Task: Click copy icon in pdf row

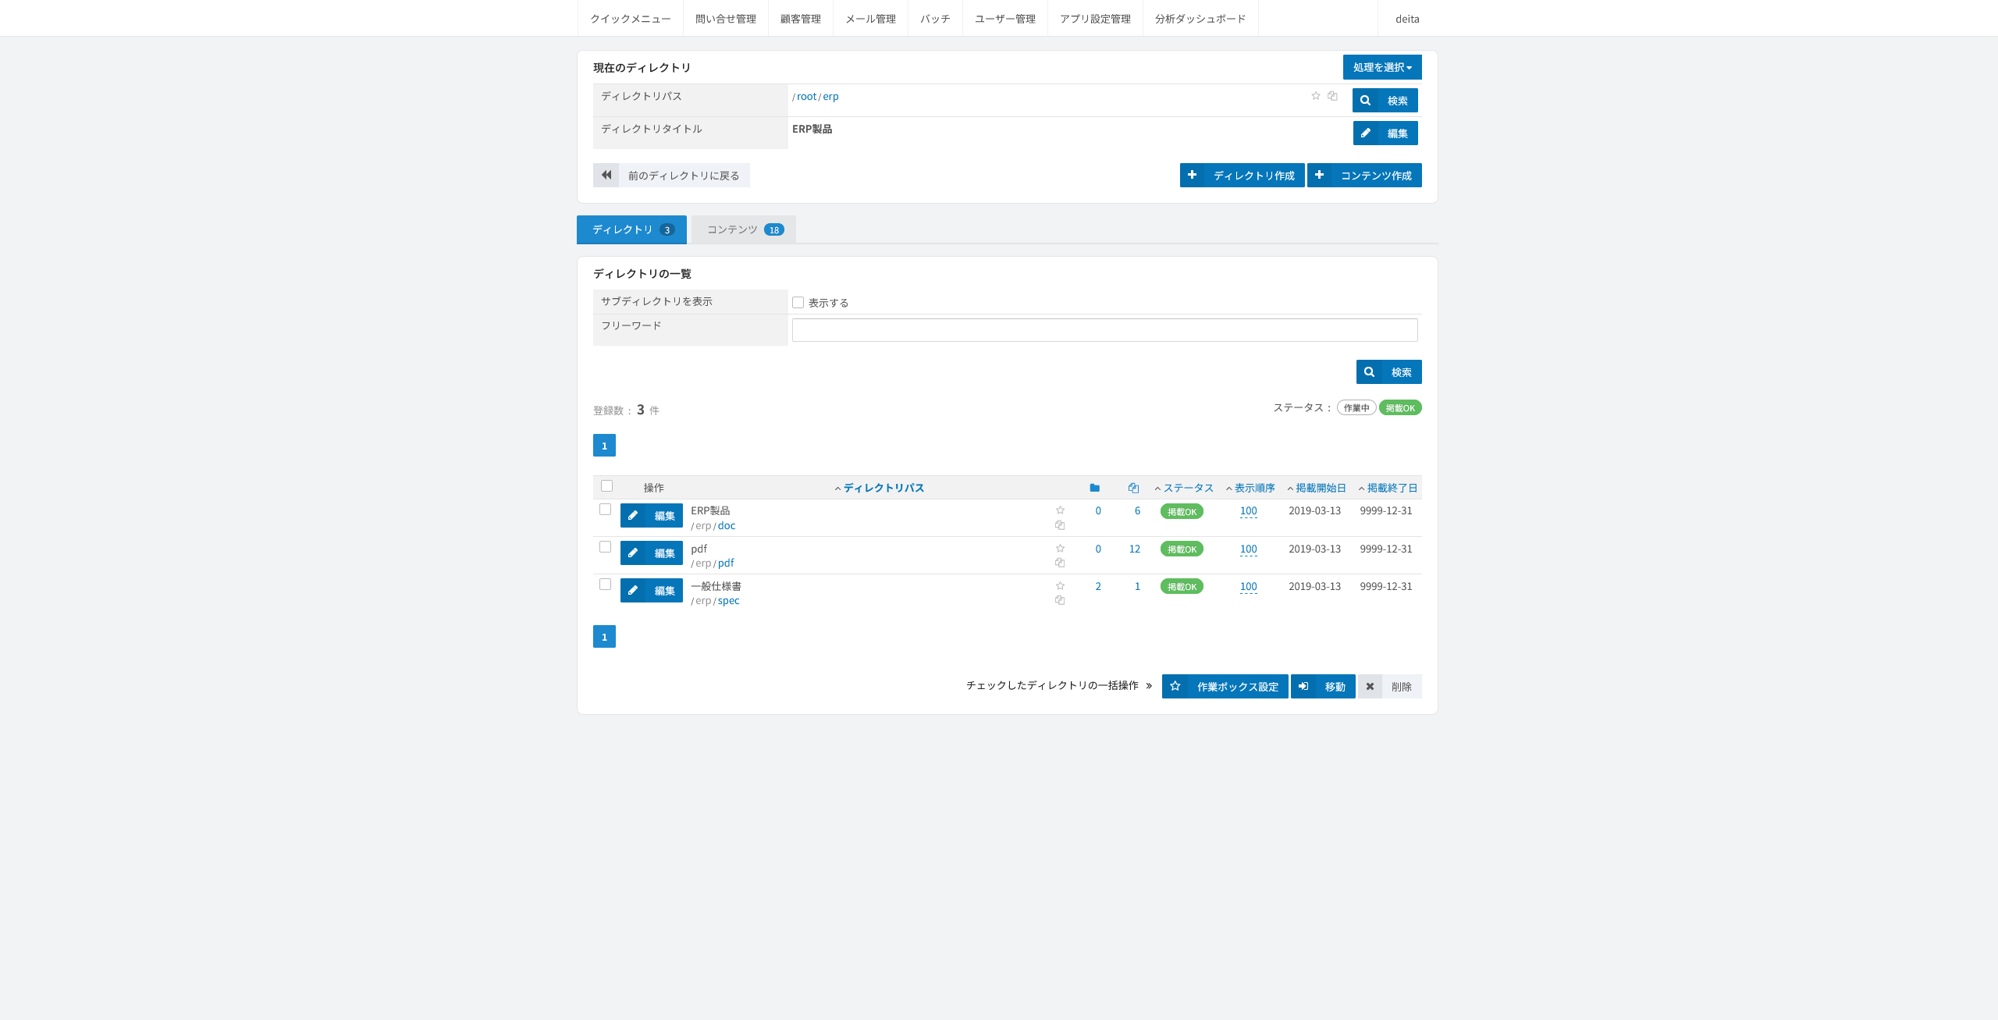Action: point(1060,563)
